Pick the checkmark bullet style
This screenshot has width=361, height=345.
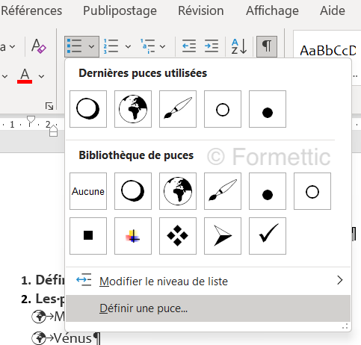pos(268,236)
